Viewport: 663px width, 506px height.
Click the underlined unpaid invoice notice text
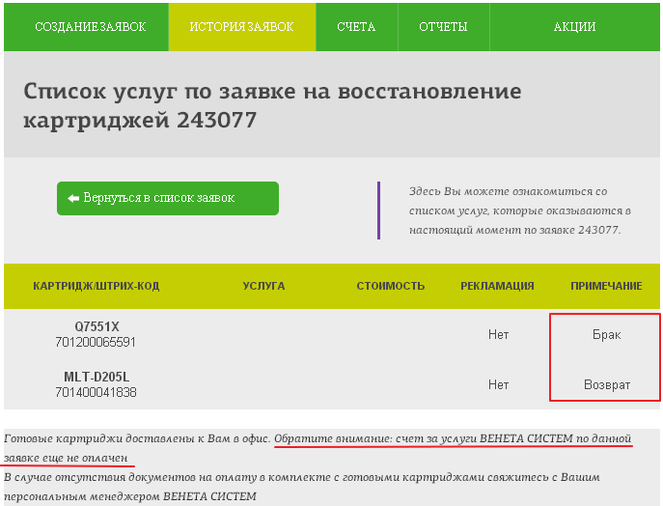453,439
